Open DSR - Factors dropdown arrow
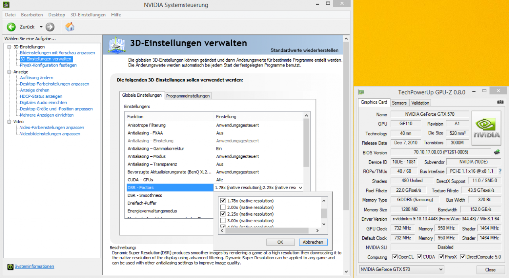The width and height of the screenshot is (509, 278). [300, 188]
